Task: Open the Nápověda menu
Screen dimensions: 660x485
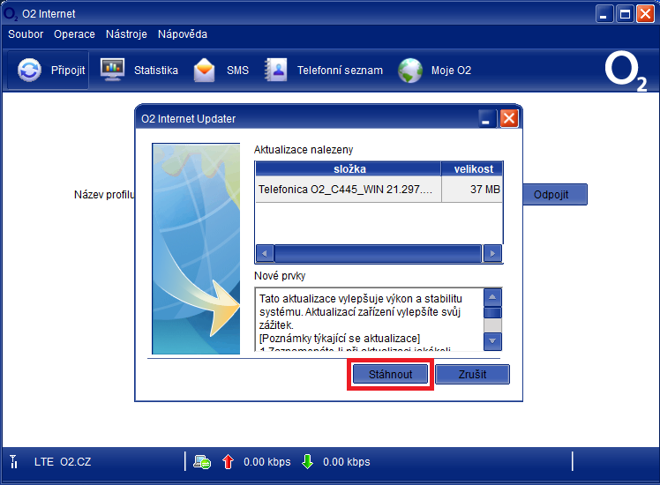Action: 183,34
